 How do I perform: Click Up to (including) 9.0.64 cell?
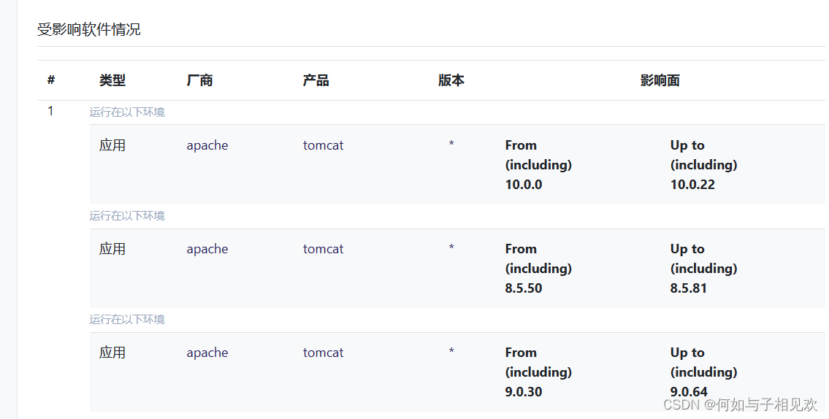703,372
